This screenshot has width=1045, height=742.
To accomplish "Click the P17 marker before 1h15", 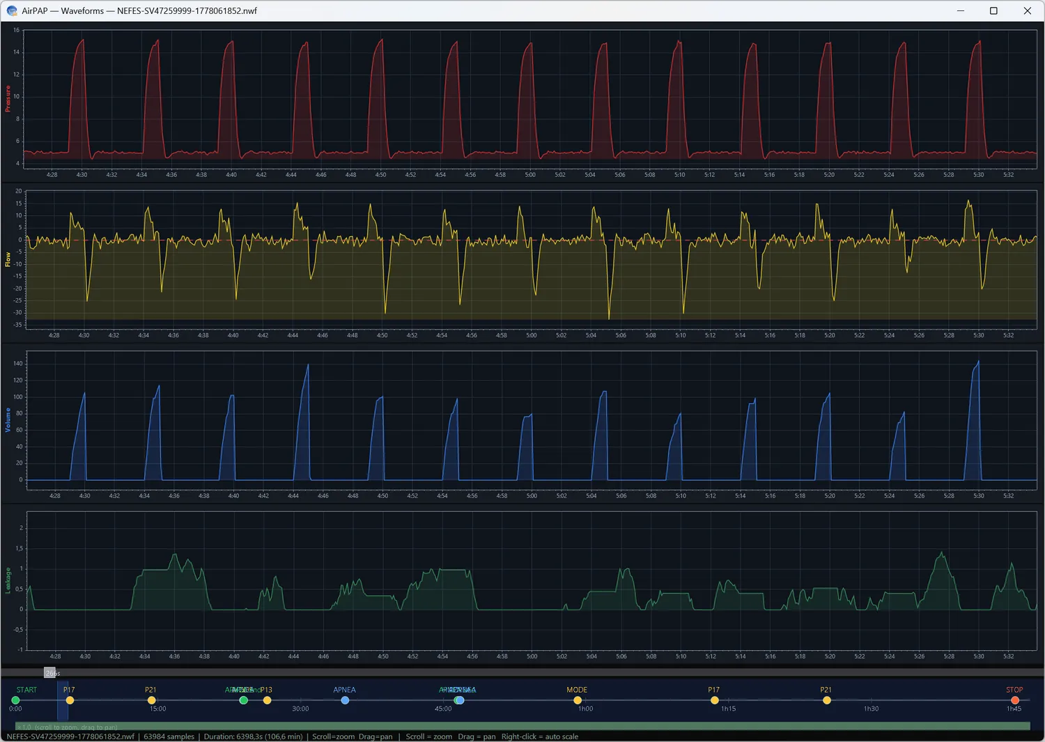I will point(714,700).
